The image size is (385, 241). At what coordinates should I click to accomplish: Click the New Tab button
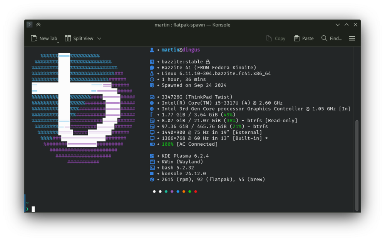tap(44, 38)
